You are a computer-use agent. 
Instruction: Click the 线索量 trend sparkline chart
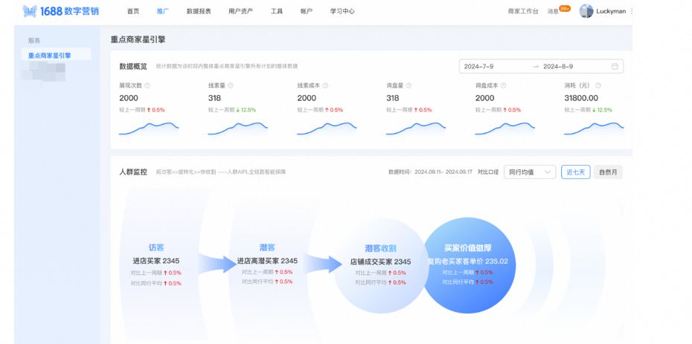(238, 129)
